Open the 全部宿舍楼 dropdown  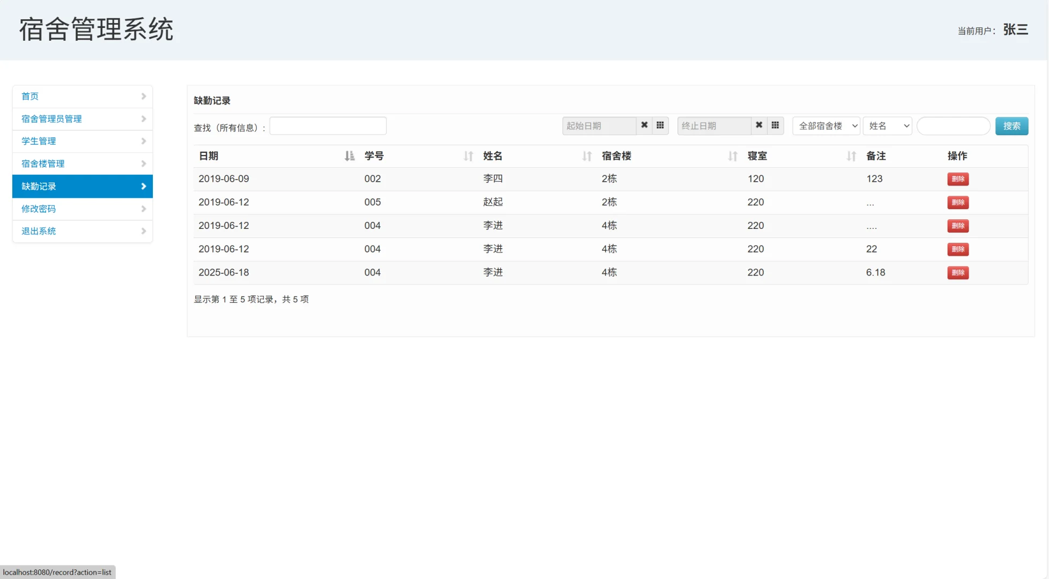pyautogui.click(x=825, y=125)
